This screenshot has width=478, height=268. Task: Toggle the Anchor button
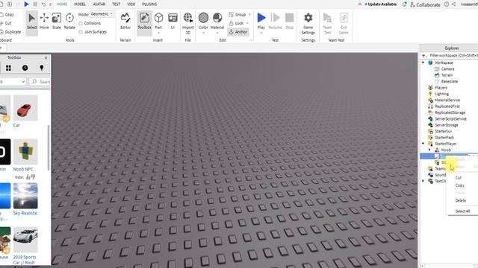coord(238,32)
